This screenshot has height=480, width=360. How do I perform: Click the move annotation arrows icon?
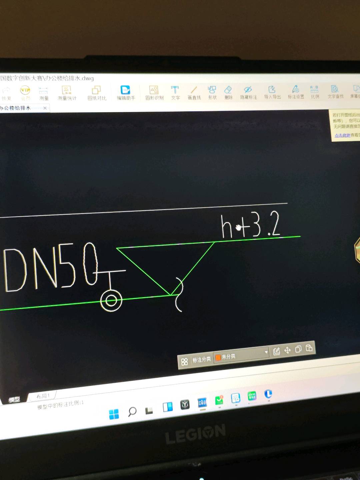tap(287, 350)
